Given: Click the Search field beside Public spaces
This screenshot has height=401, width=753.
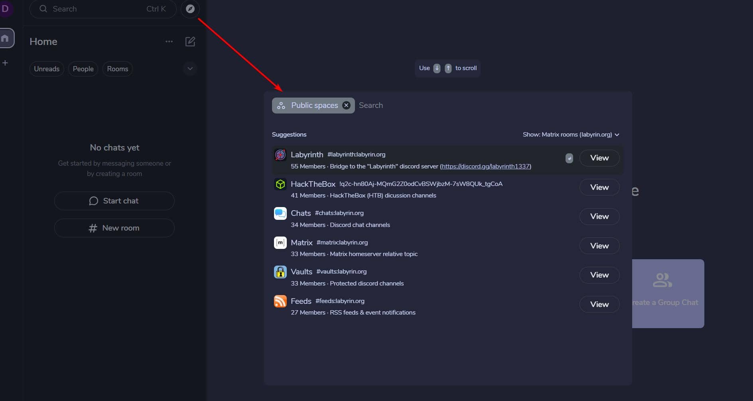Looking at the screenshot, I should click(x=491, y=105).
